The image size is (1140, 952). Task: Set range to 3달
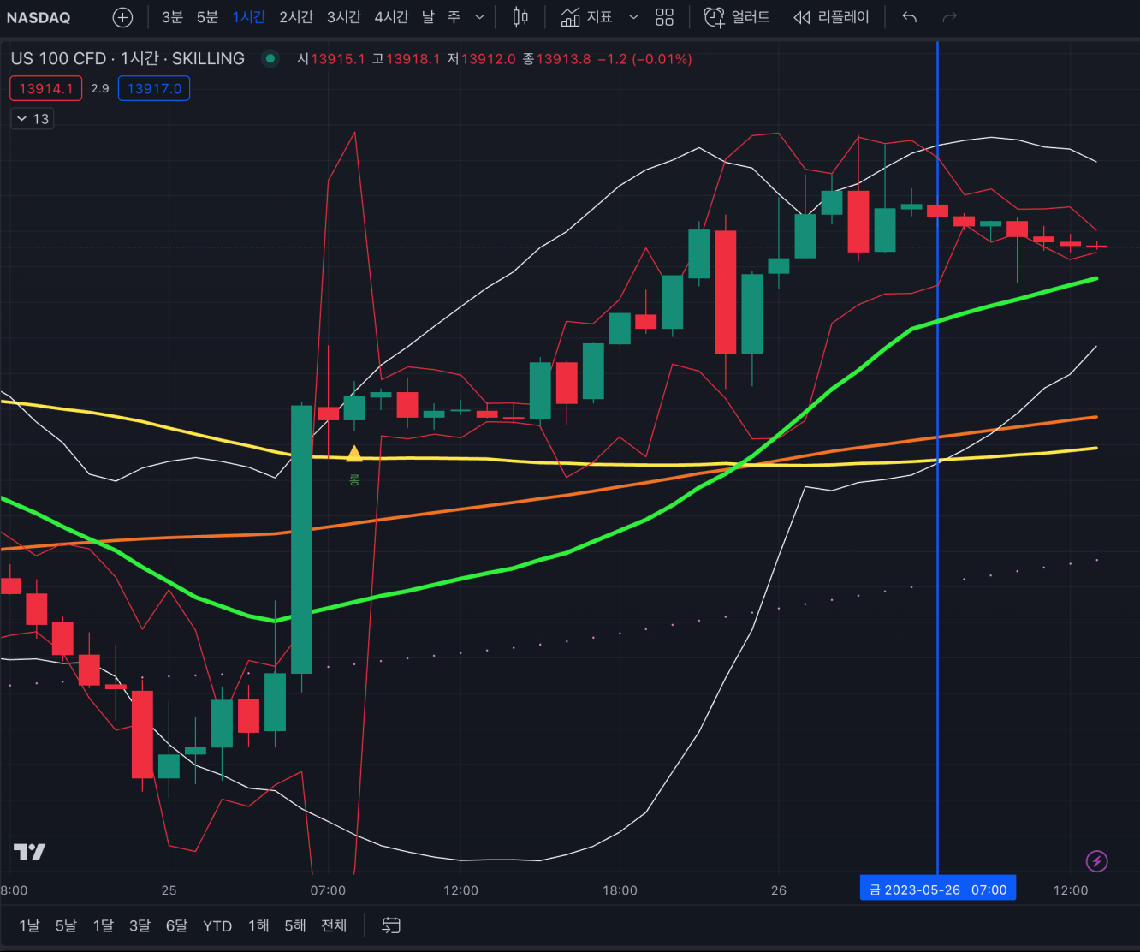(x=140, y=925)
